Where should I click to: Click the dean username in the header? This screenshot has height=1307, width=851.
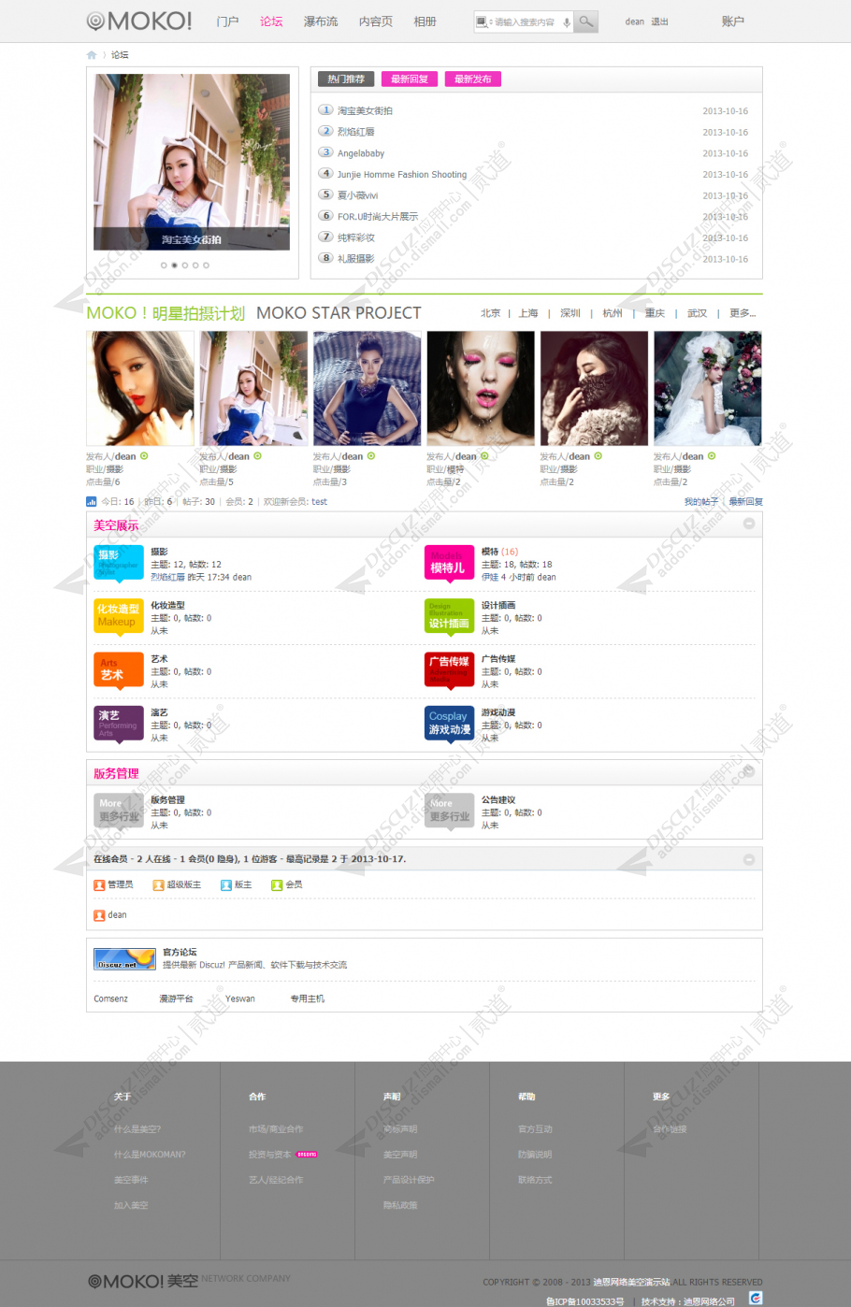coord(635,22)
